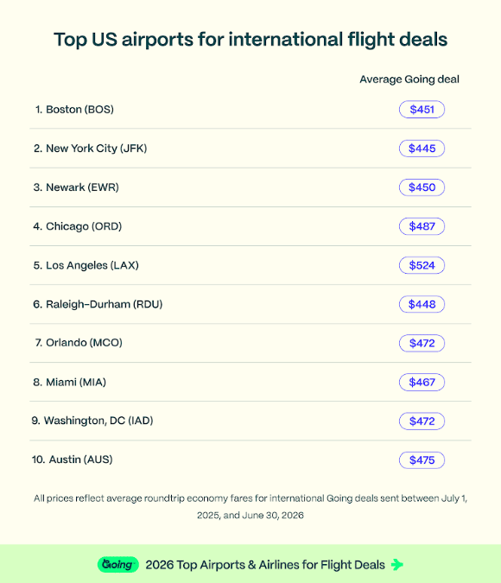Click the green arrow icon in footer

pyautogui.click(x=396, y=564)
